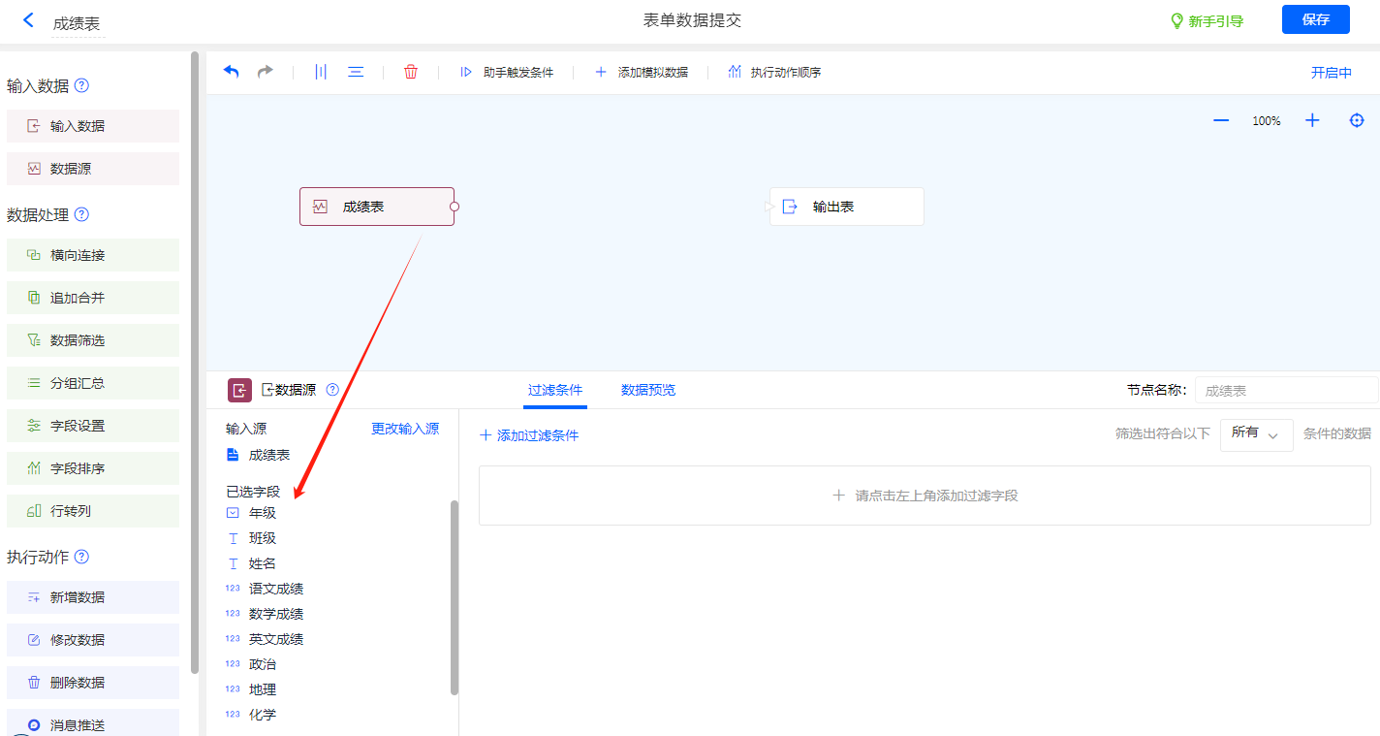The height and width of the screenshot is (736, 1380).
Task: Open the 所有 condition dropdown
Action: [1256, 434]
